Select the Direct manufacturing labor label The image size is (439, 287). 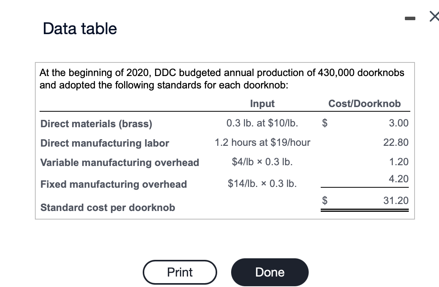tap(105, 143)
